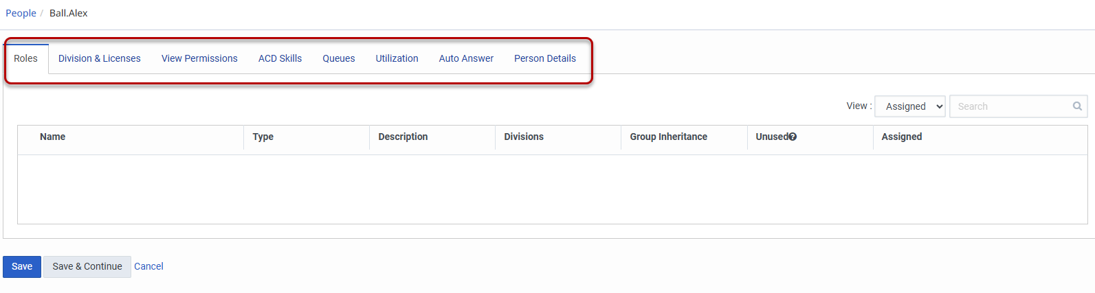The image size is (1095, 293).
Task: Click the search magnifier icon
Action: click(1077, 106)
